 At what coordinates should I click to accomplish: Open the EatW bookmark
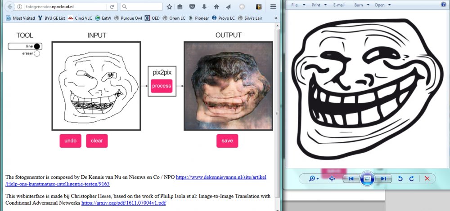click(103, 18)
